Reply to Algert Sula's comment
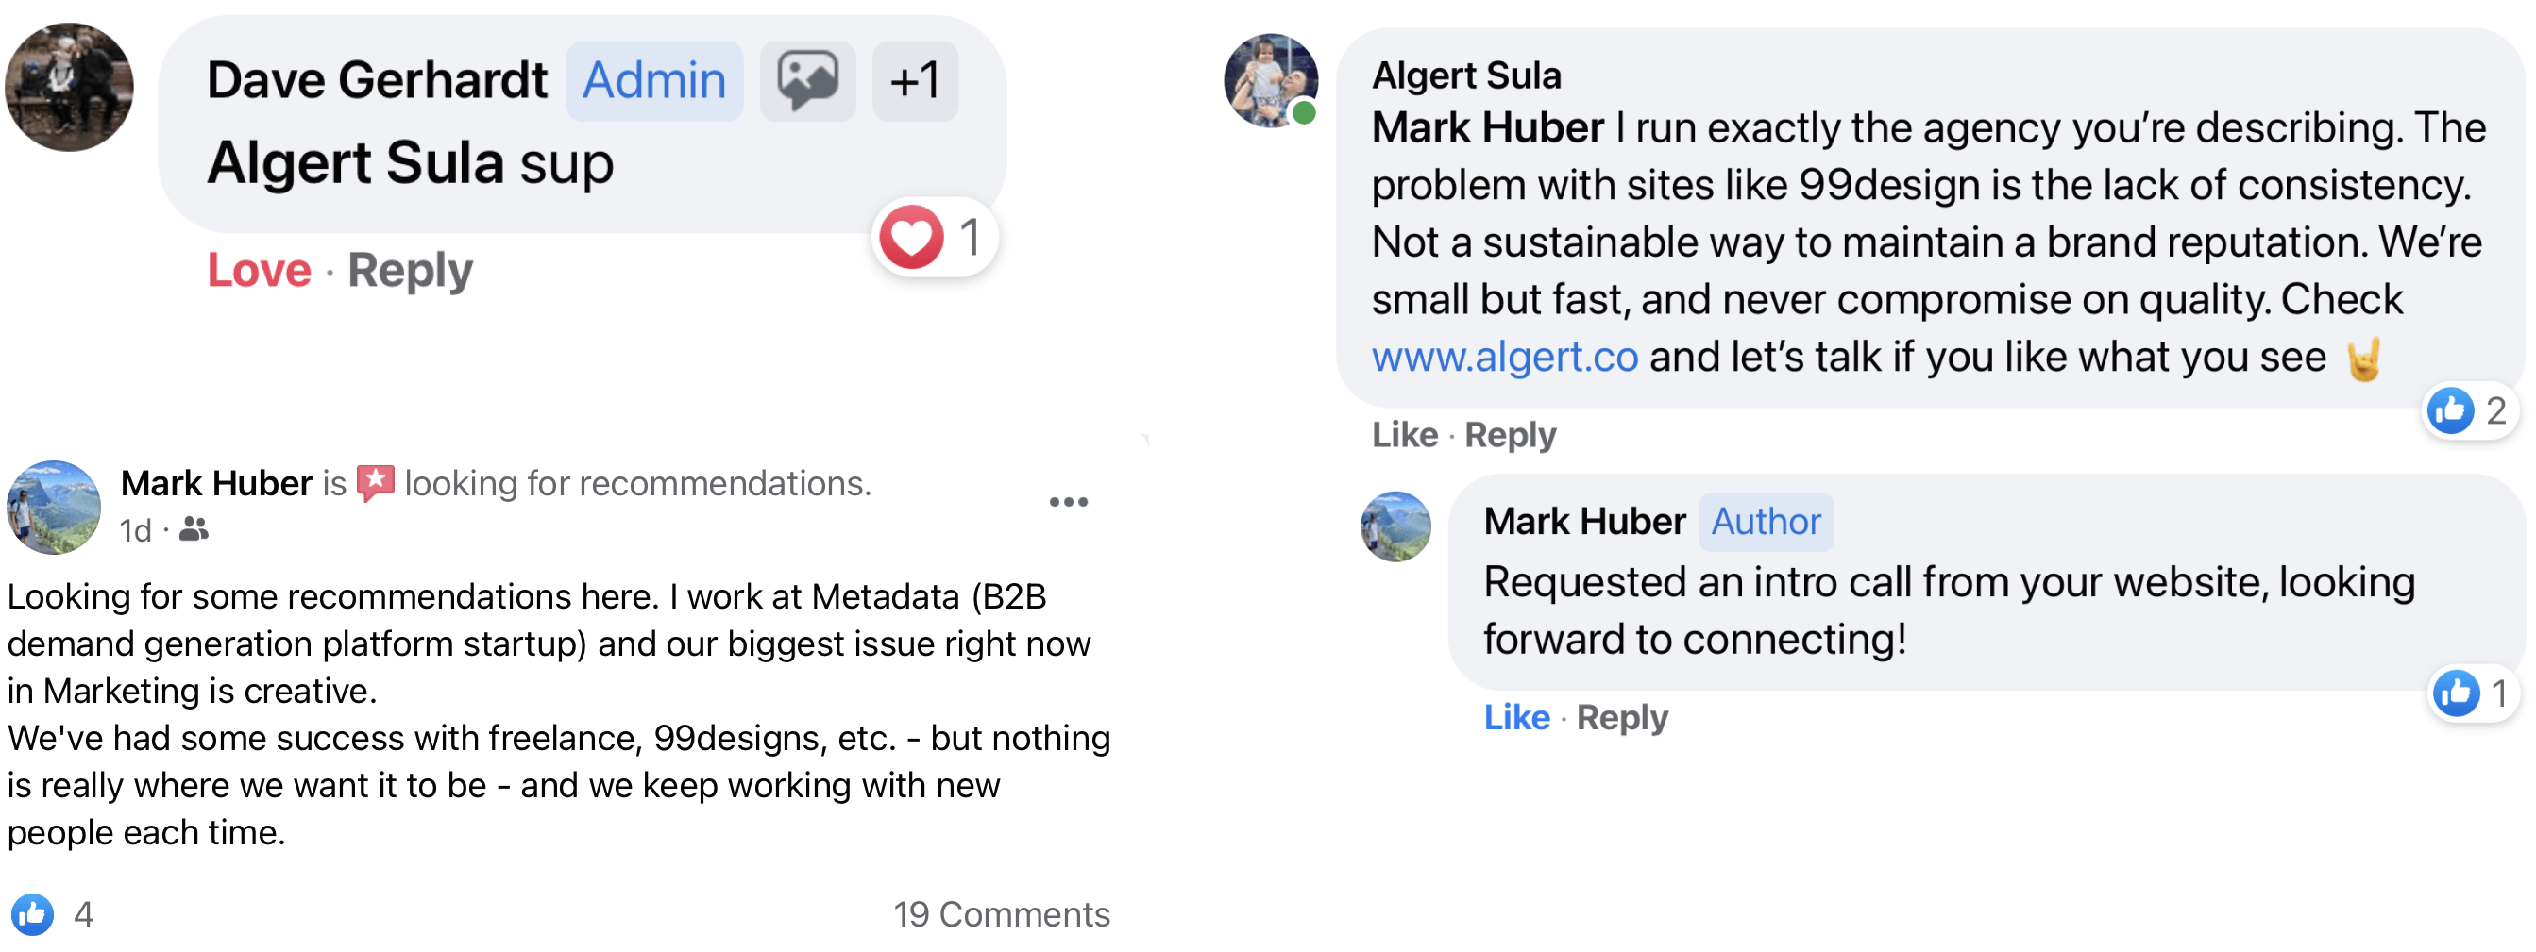This screenshot has width=2536, height=952. click(x=1509, y=435)
